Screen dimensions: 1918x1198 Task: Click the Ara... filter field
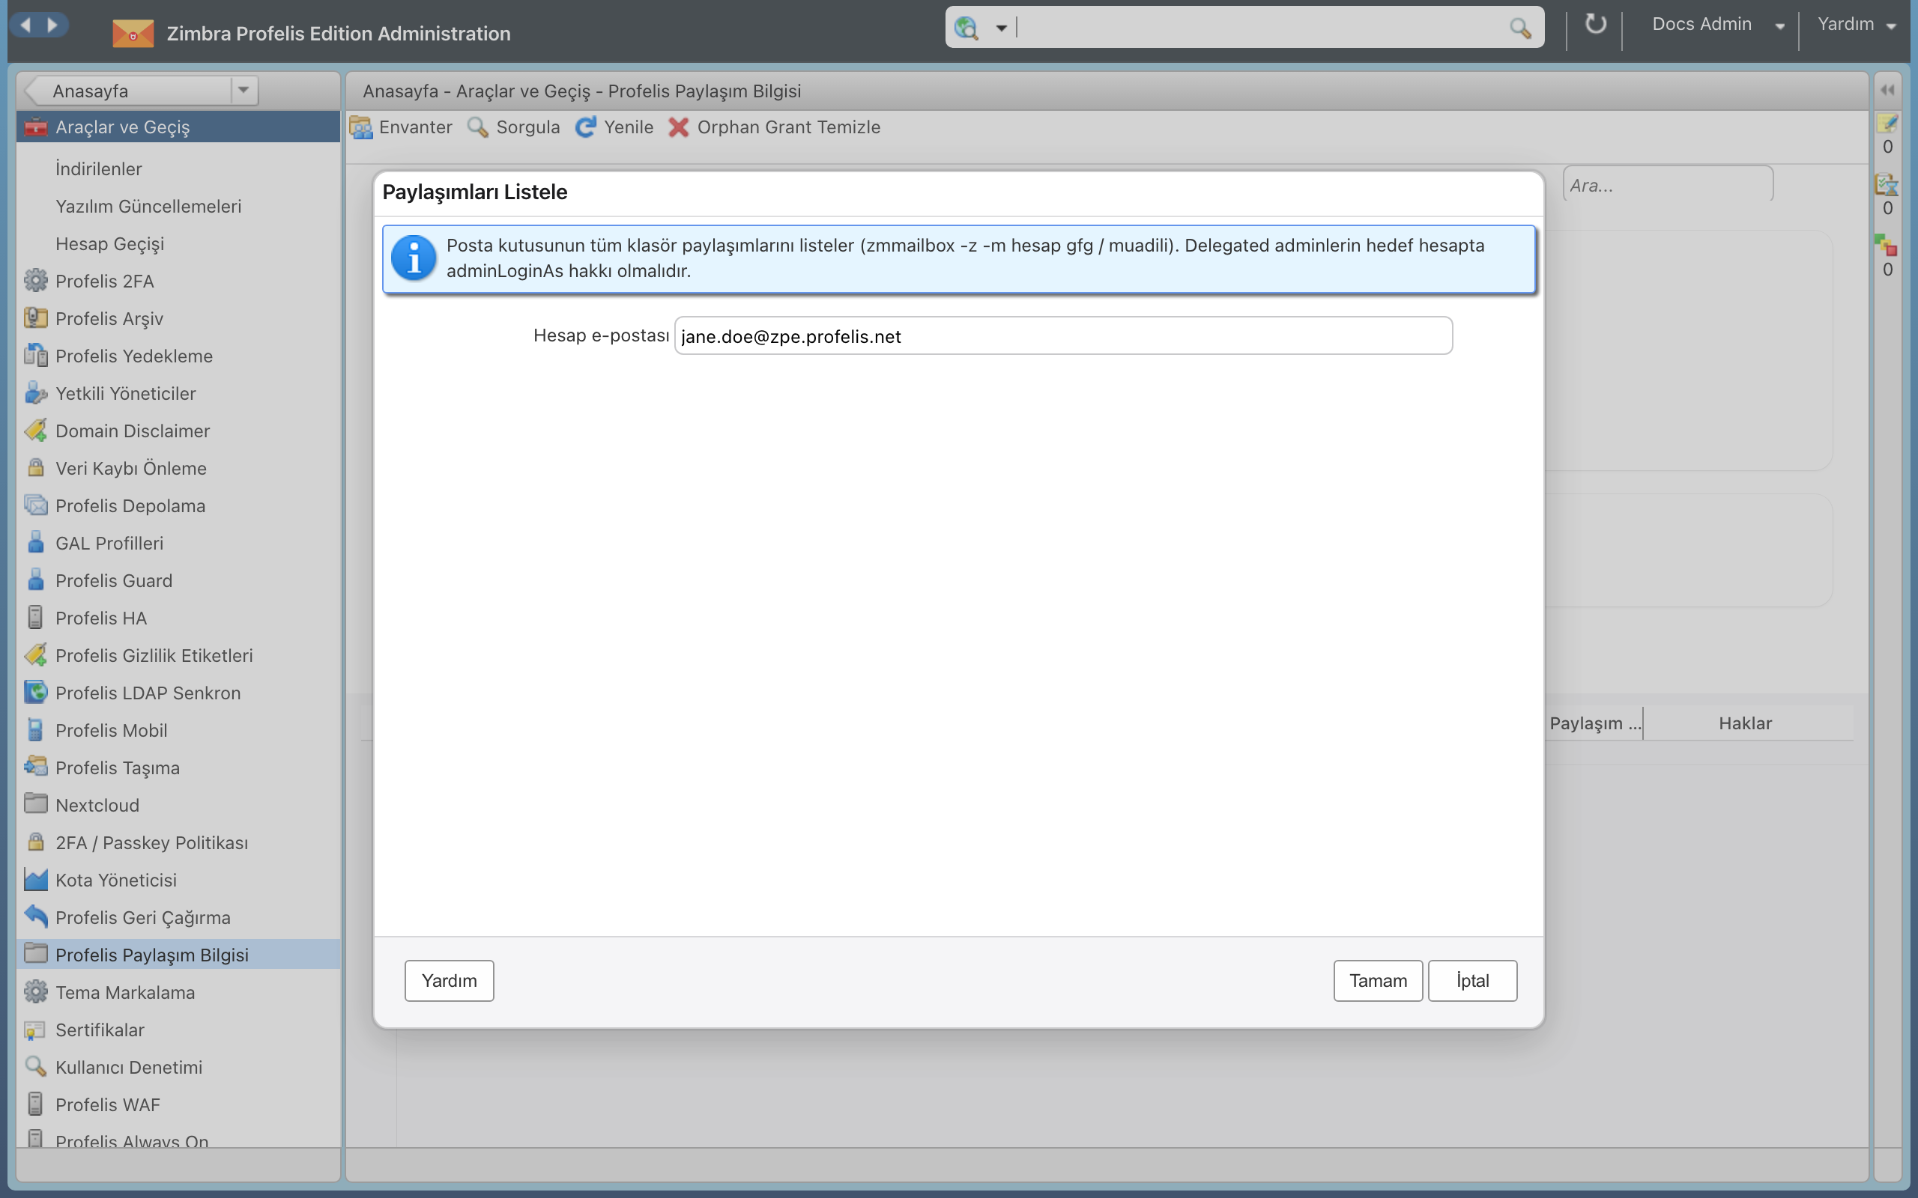(x=1668, y=185)
